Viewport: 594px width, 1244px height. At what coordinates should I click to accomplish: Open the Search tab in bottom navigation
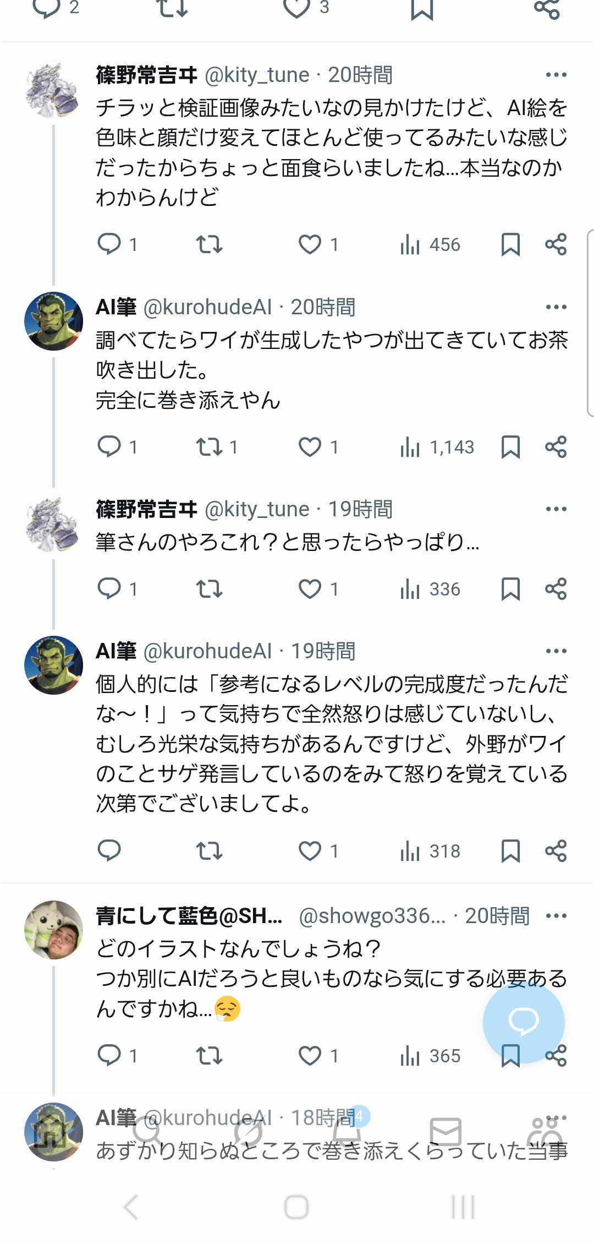(147, 1132)
